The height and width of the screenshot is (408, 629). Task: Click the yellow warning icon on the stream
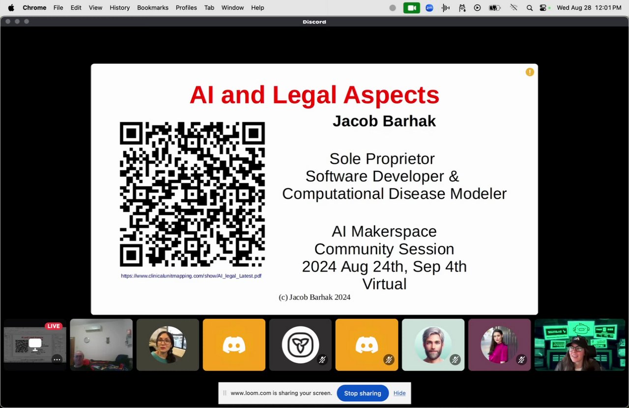(x=530, y=72)
